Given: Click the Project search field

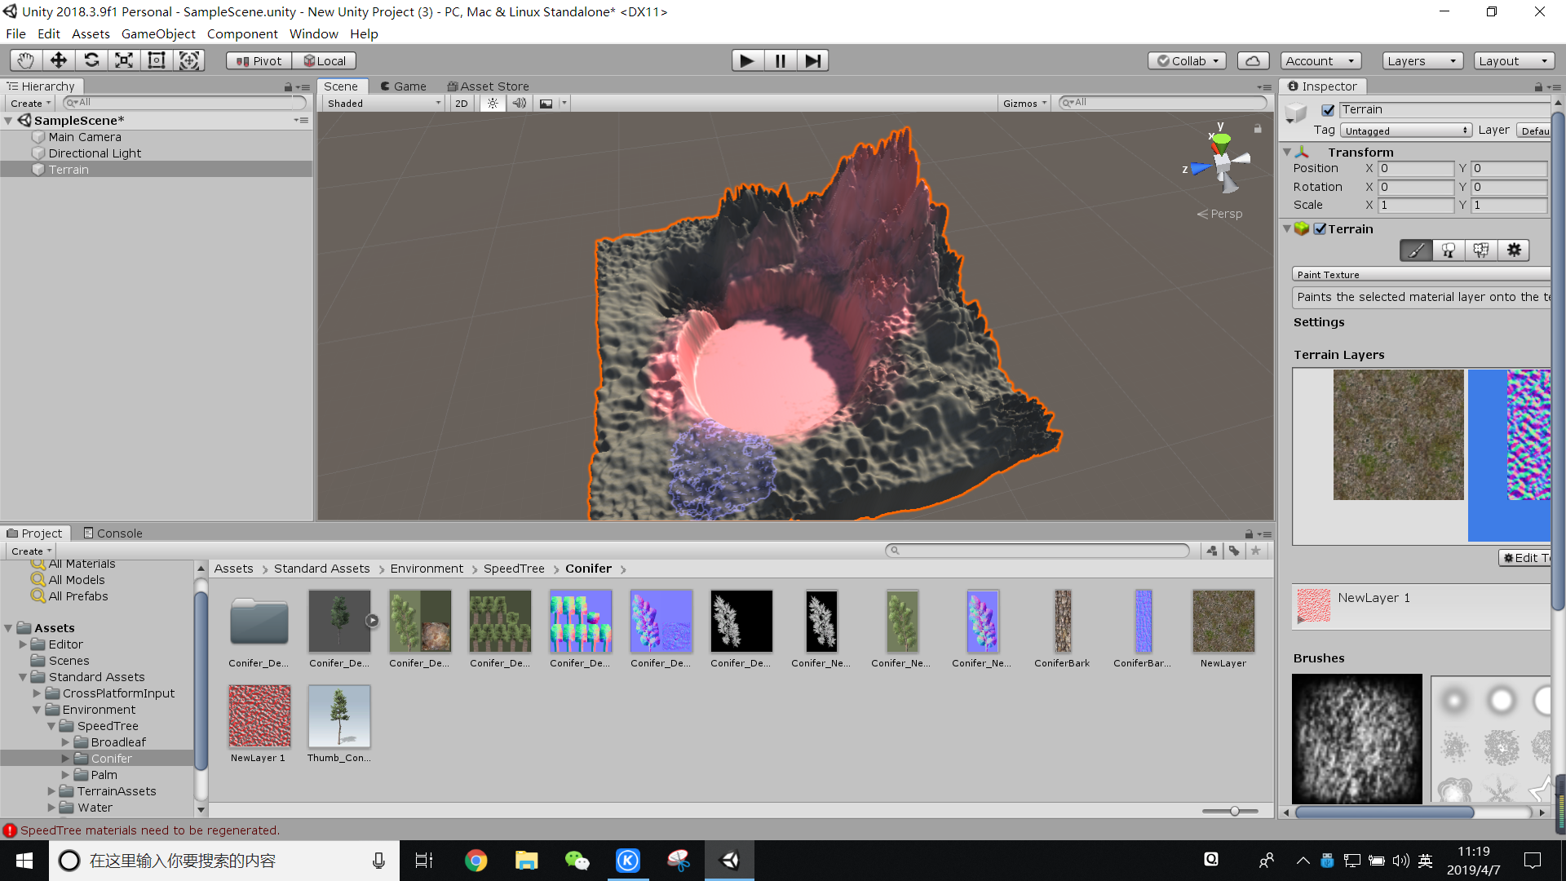Looking at the screenshot, I should pyautogui.click(x=1037, y=551).
